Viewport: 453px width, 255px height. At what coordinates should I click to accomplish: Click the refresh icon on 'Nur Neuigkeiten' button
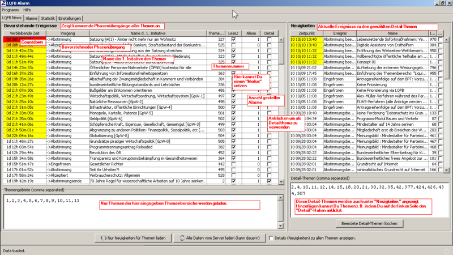coord(103,238)
